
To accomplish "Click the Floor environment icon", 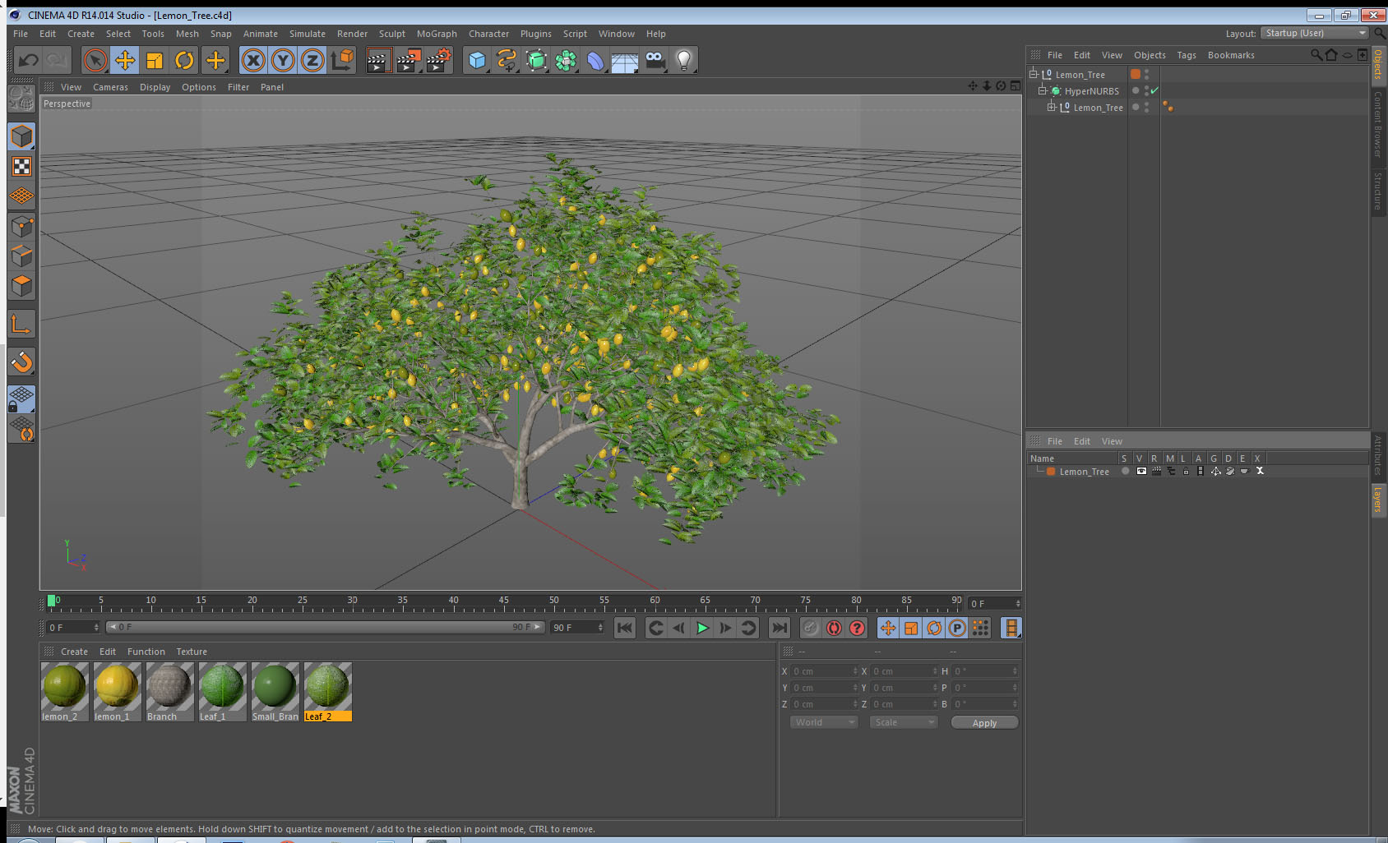I will click(625, 60).
